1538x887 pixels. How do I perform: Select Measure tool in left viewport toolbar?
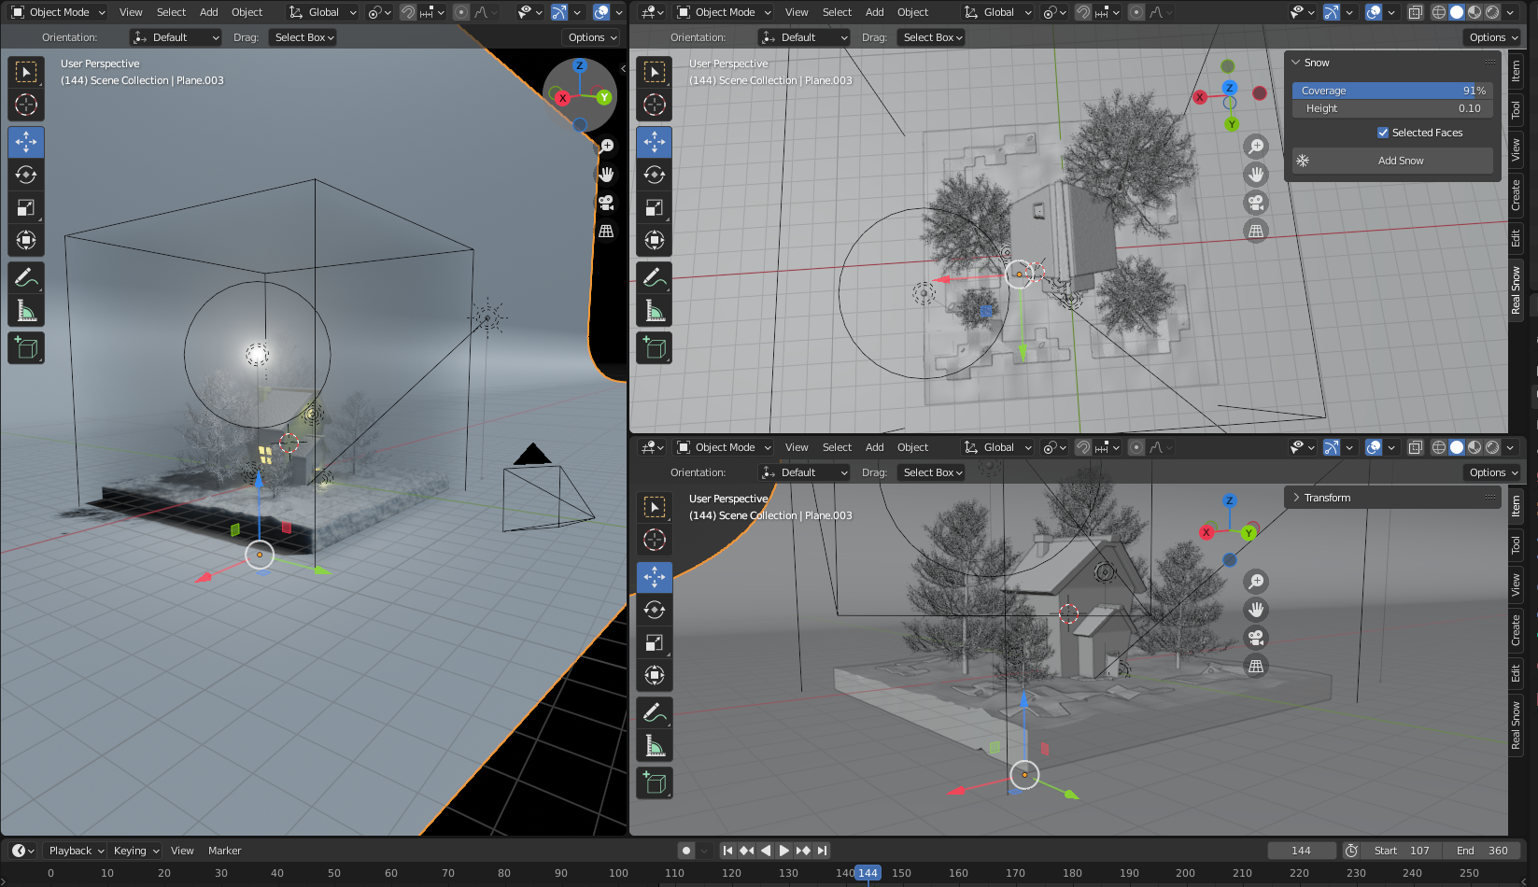[26, 310]
